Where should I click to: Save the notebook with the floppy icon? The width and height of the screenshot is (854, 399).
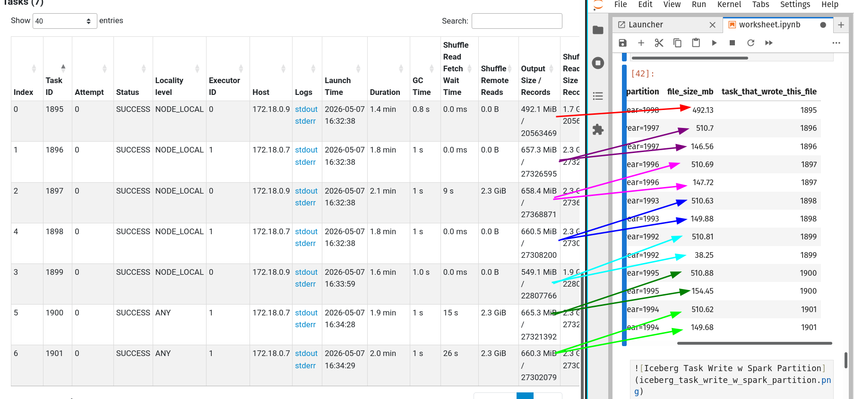point(622,43)
